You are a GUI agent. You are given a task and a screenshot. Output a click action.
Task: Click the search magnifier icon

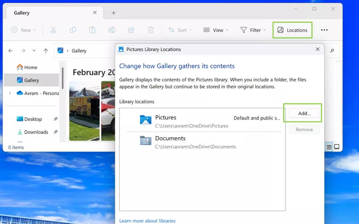(332, 50)
